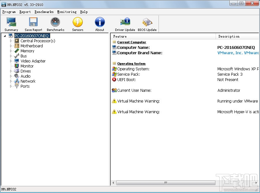Open the BIOS Update chip icon

(147, 22)
